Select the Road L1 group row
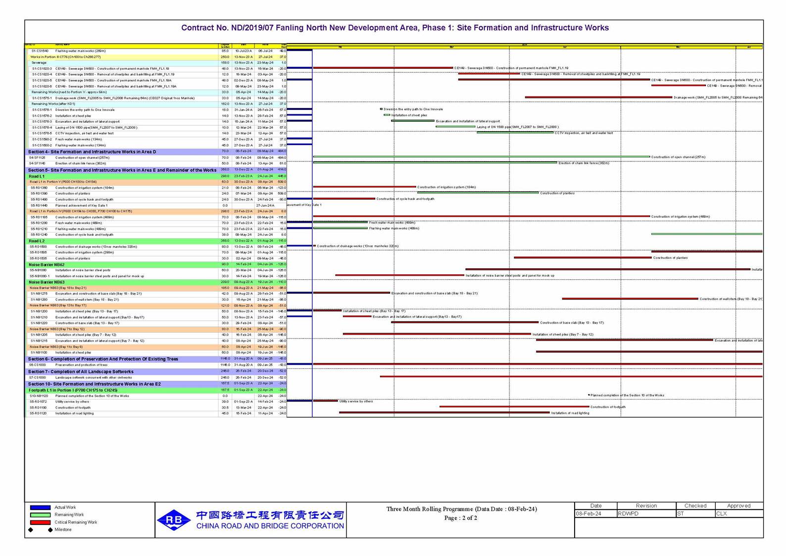Viewport: 786px width, 556px height. [37, 176]
